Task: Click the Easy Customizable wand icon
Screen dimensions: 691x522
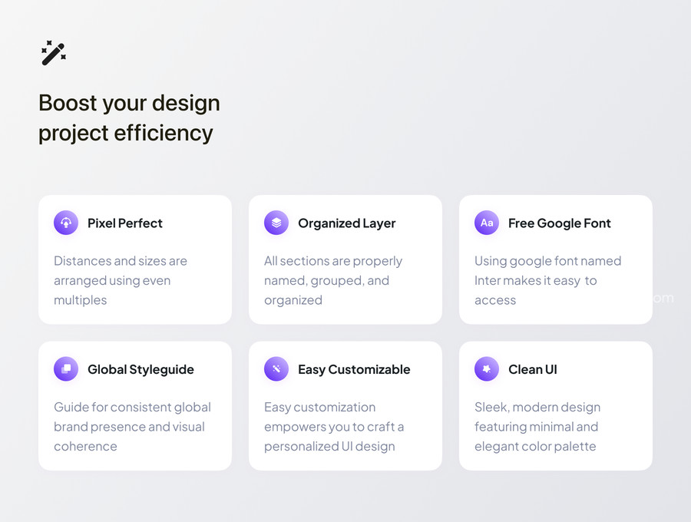Action: click(276, 368)
